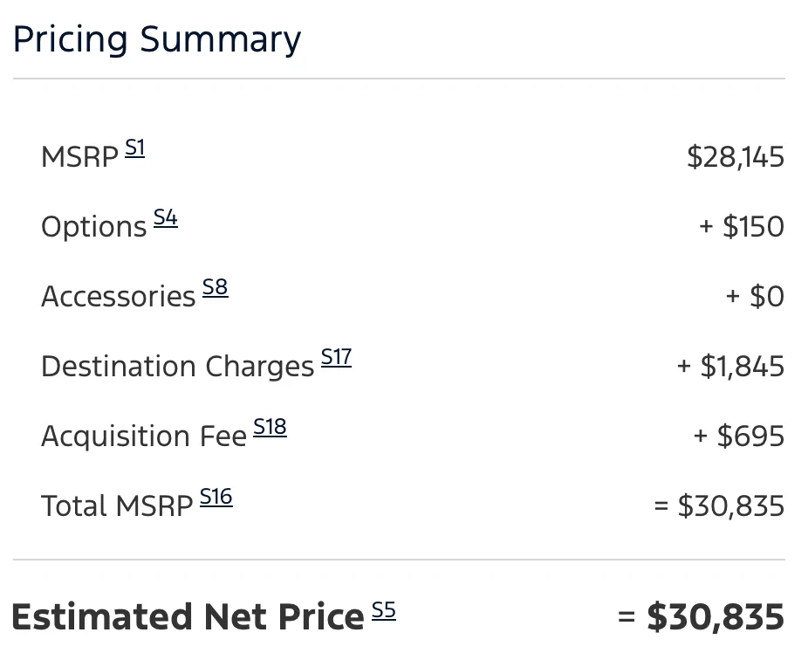Open the S8 footnote next to Accessories
The image size is (808, 660).
pos(215,287)
